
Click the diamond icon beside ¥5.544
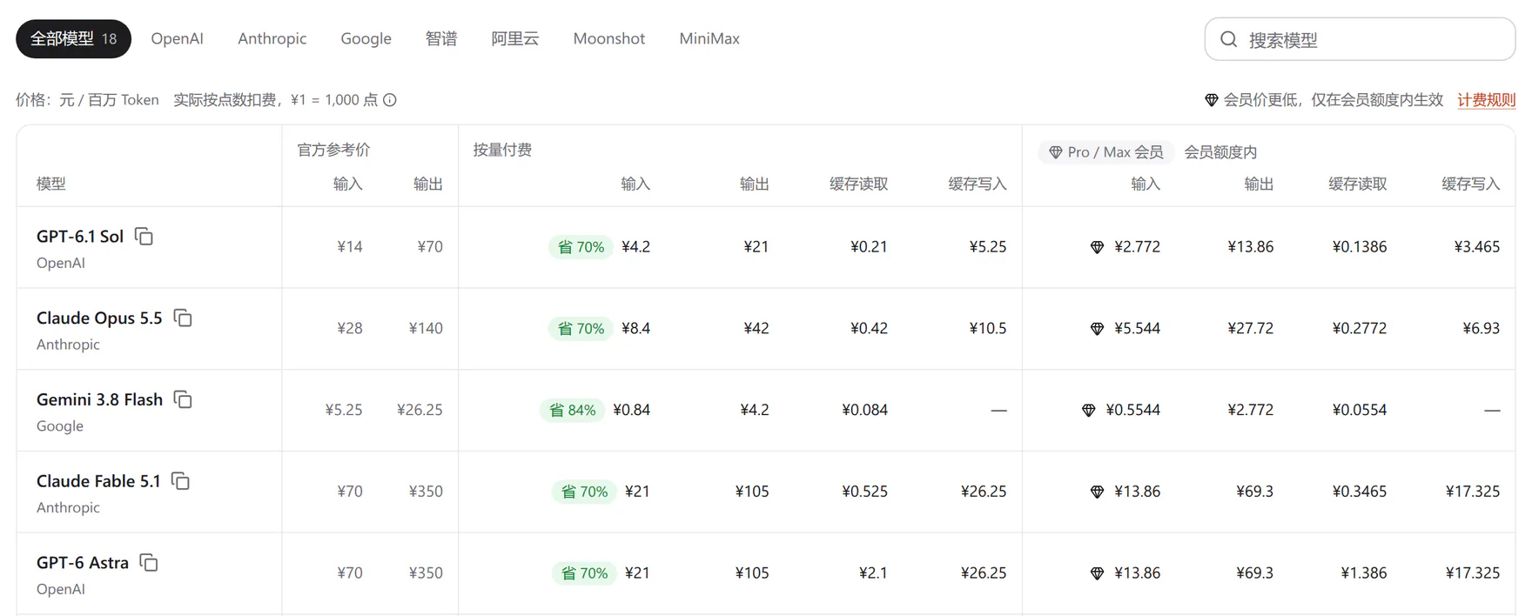point(1097,329)
